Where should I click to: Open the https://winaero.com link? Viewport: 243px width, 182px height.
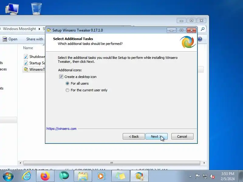tap(61, 129)
